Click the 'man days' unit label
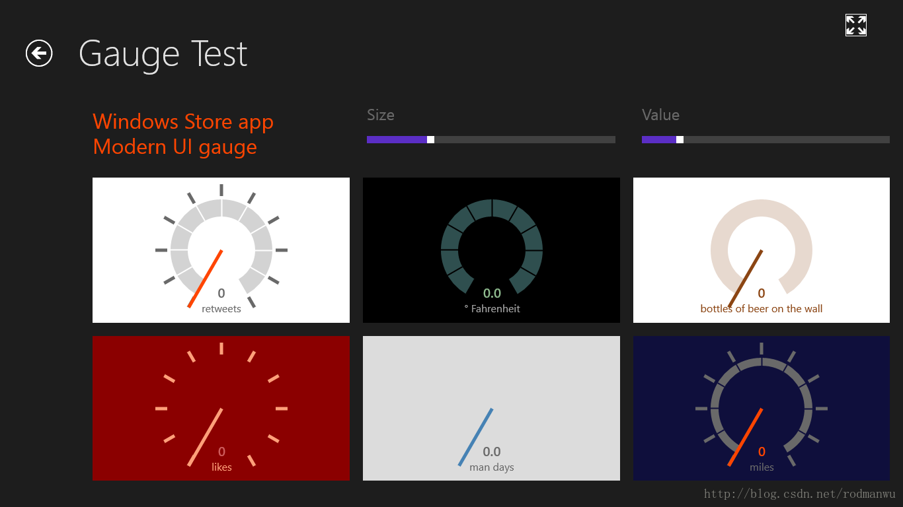The height and width of the screenshot is (507, 903). coord(492,467)
